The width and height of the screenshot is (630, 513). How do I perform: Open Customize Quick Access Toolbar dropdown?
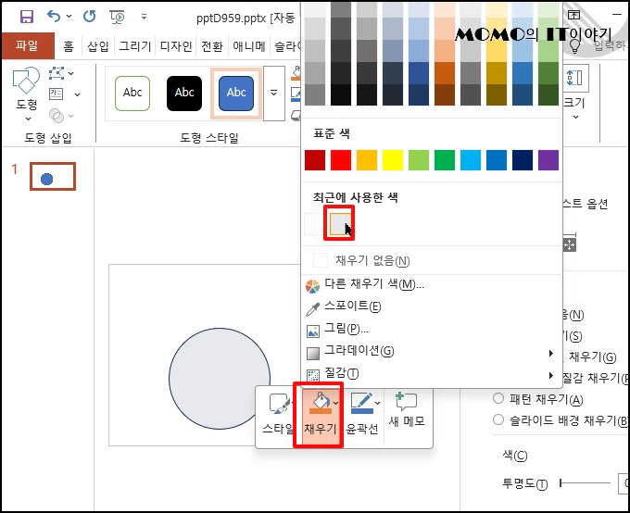point(144,17)
